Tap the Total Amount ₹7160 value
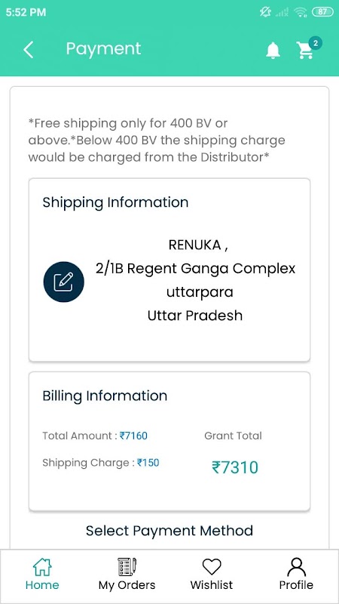Image resolution: width=339 pixels, height=604 pixels. click(x=133, y=436)
